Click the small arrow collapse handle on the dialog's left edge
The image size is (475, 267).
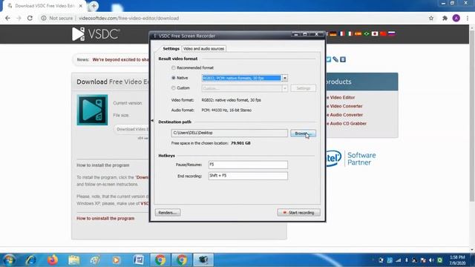(x=152, y=120)
